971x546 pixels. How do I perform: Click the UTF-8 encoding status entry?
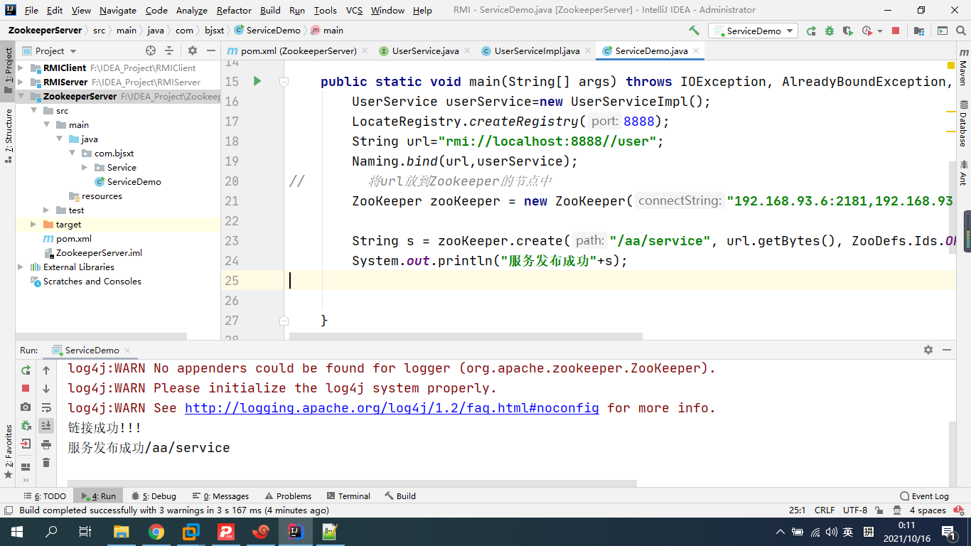[x=854, y=510]
